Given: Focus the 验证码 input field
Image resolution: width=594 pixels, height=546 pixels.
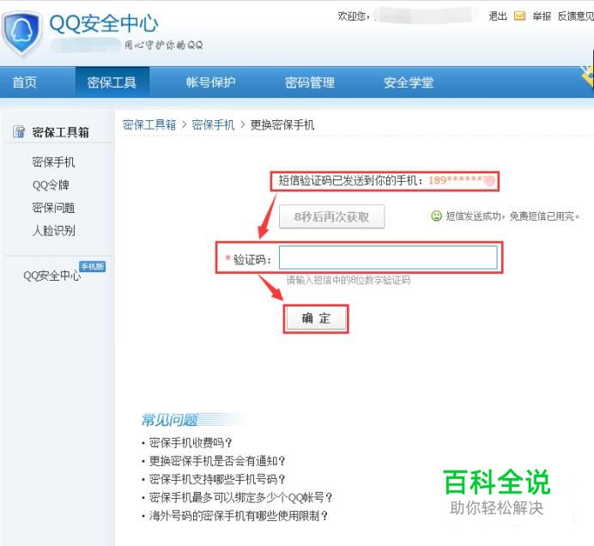Looking at the screenshot, I should pos(388,258).
